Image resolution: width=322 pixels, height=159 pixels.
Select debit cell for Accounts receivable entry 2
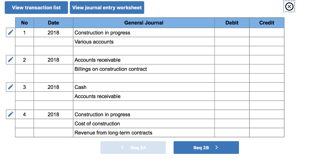[232, 60]
